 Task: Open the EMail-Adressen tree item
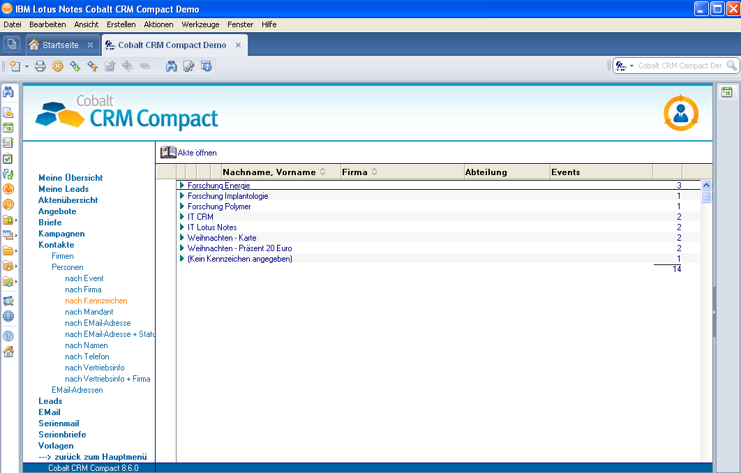77,390
